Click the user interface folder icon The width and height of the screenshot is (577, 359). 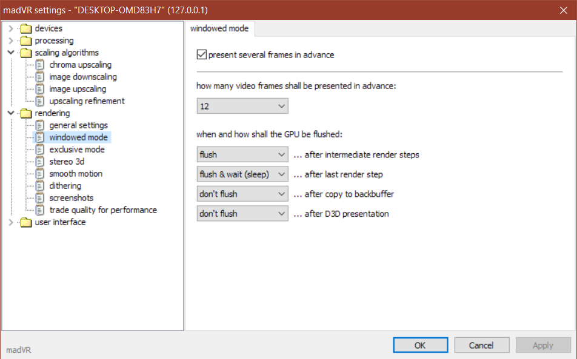pos(25,222)
